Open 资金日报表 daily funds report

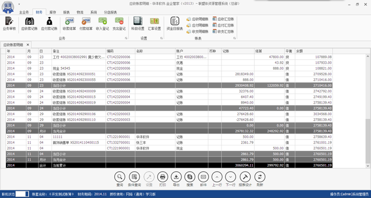click(175, 24)
